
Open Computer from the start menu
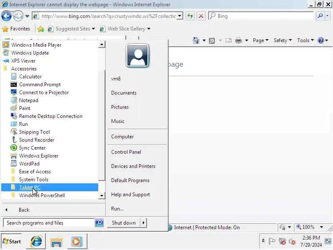pos(122,137)
